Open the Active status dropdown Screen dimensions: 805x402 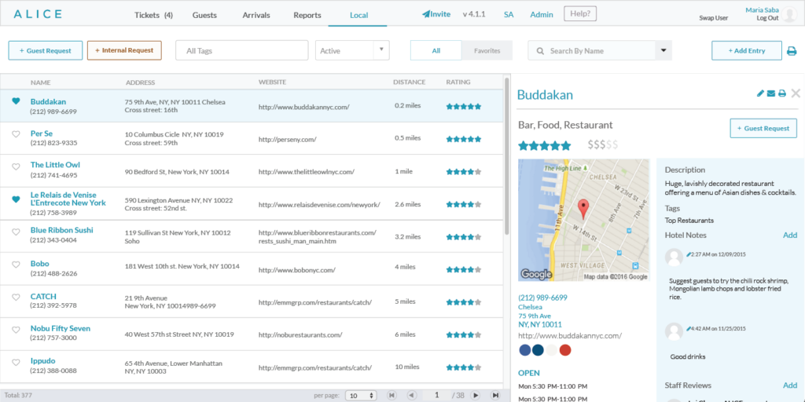[352, 51]
